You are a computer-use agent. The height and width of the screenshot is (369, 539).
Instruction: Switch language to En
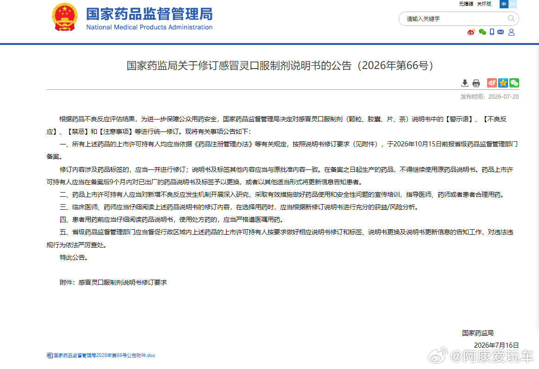click(513, 4)
